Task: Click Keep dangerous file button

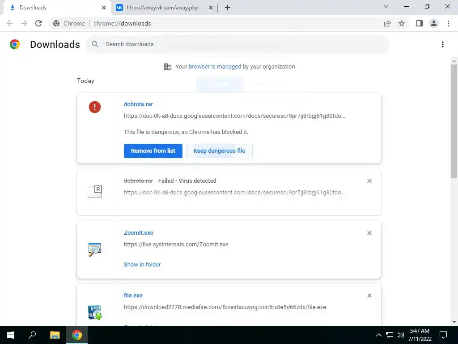Action: [219, 151]
